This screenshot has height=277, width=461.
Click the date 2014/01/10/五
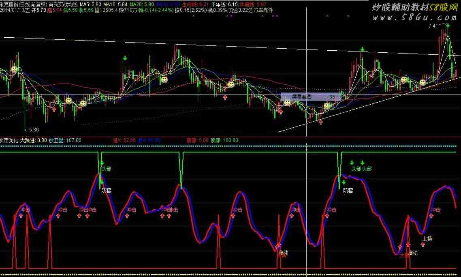[x=15, y=10]
